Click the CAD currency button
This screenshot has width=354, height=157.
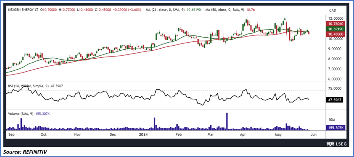tap(336, 10)
